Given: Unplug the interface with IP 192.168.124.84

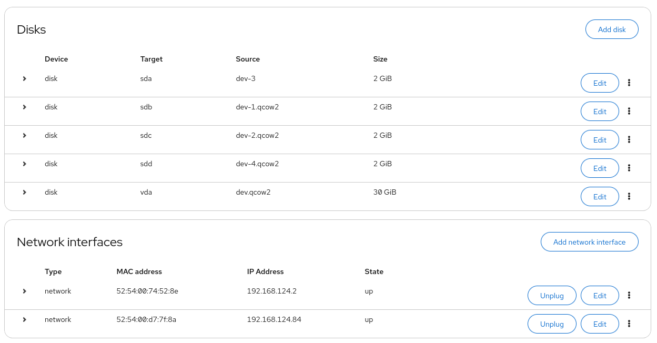Looking at the screenshot, I should click(x=552, y=324).
